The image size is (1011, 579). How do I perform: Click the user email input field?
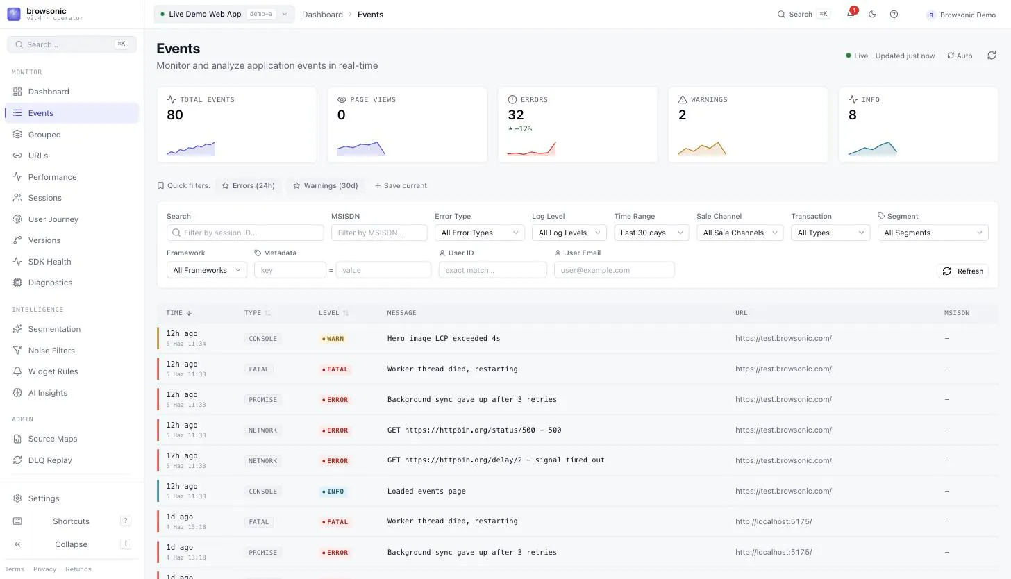point(614,270)
